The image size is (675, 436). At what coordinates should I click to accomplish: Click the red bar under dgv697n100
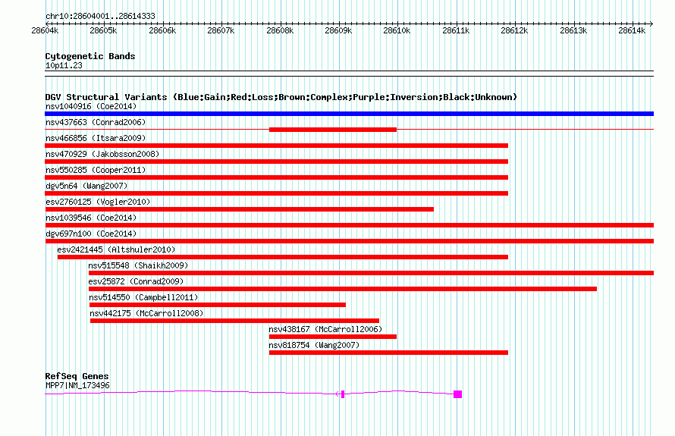(349, 241)
